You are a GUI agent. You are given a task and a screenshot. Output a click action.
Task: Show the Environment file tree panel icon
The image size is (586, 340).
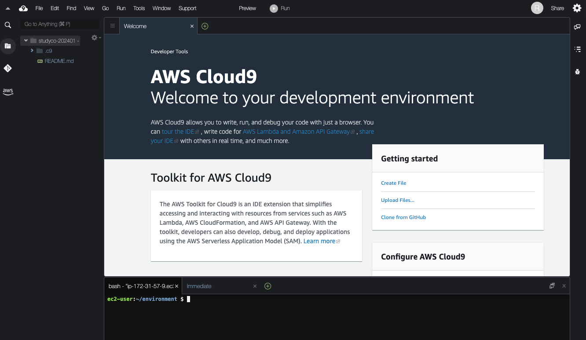(7, 46)
